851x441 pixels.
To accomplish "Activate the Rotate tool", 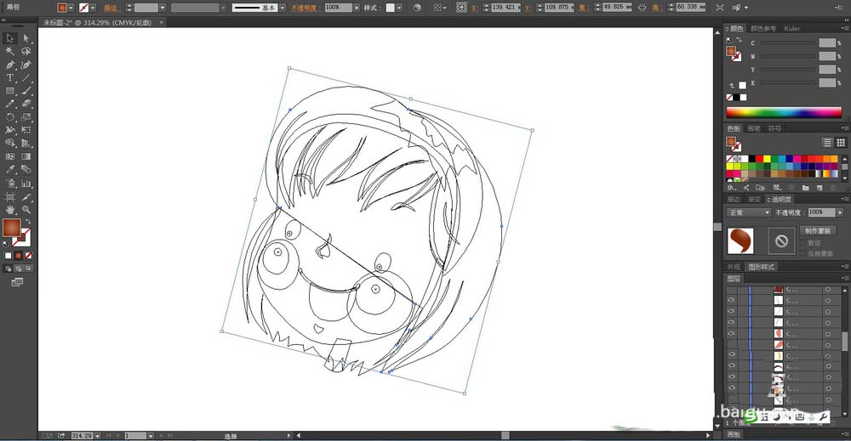I will [x=9, y=117].
